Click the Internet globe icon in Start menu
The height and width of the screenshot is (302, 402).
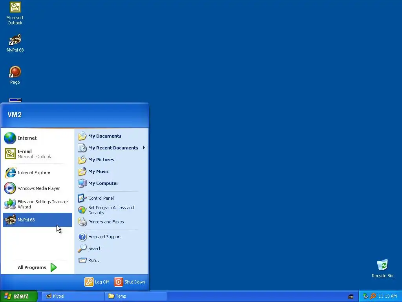pyautogui.click(x=10, y=138)
